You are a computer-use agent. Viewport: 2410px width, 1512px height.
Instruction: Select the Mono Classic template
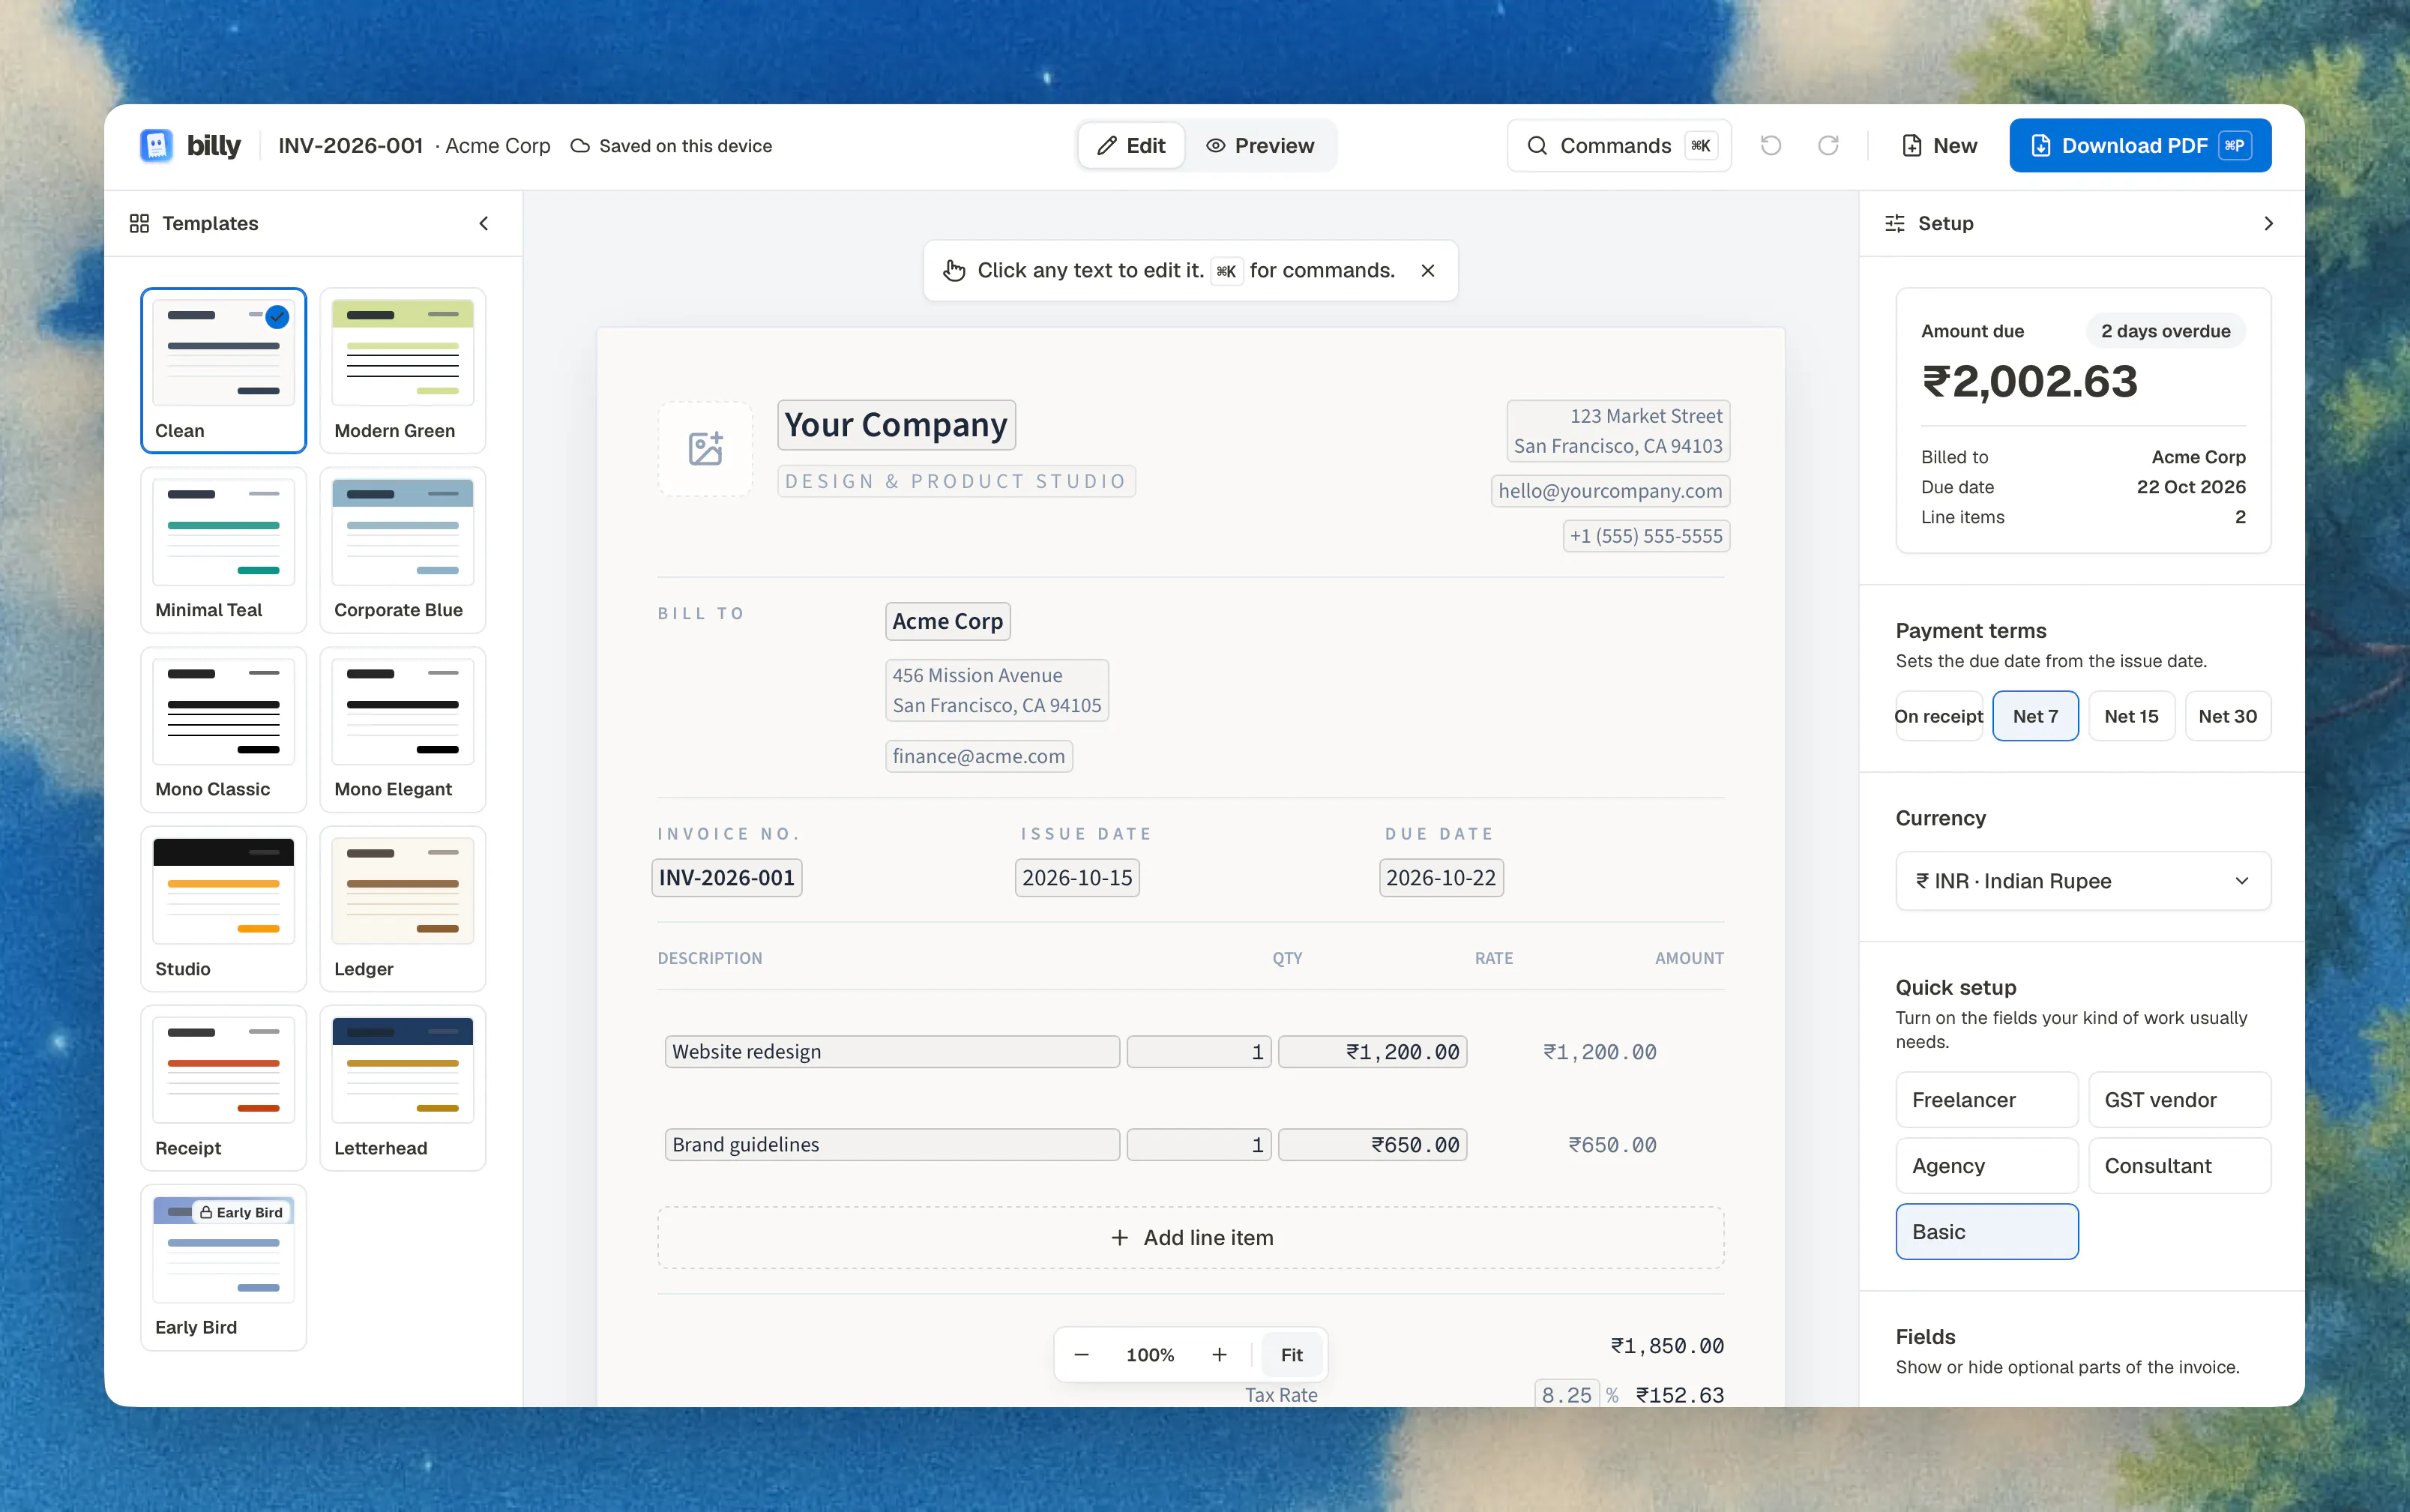coord(223,729)
